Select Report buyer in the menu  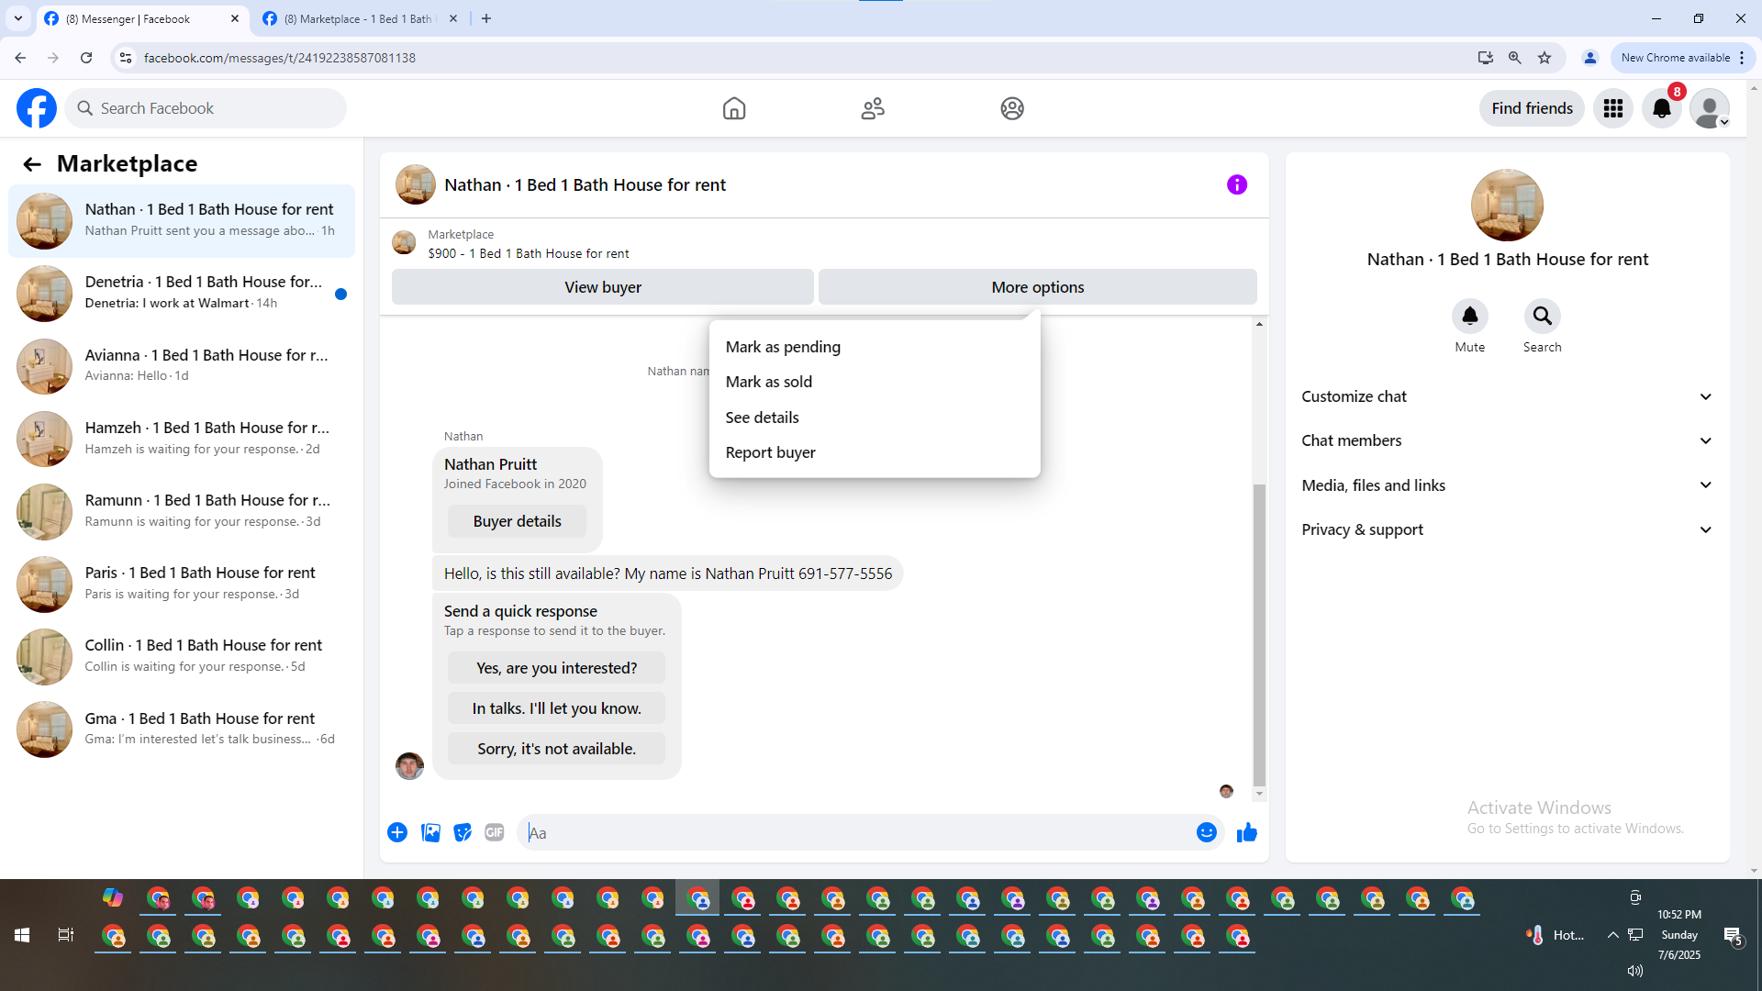click(x=770, y=452)
